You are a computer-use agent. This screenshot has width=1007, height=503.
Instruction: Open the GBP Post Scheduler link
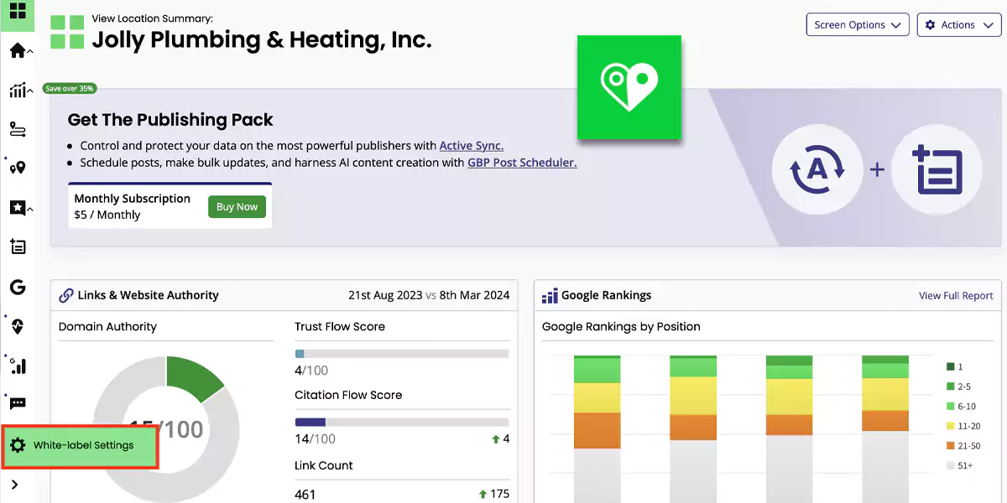(x=521, y=163)
